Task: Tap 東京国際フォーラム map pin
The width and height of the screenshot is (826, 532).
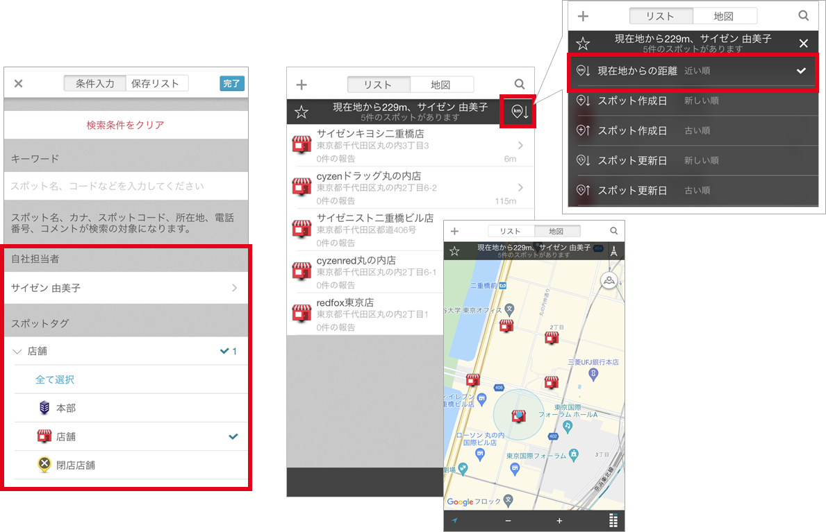Action: click(575, 454)
